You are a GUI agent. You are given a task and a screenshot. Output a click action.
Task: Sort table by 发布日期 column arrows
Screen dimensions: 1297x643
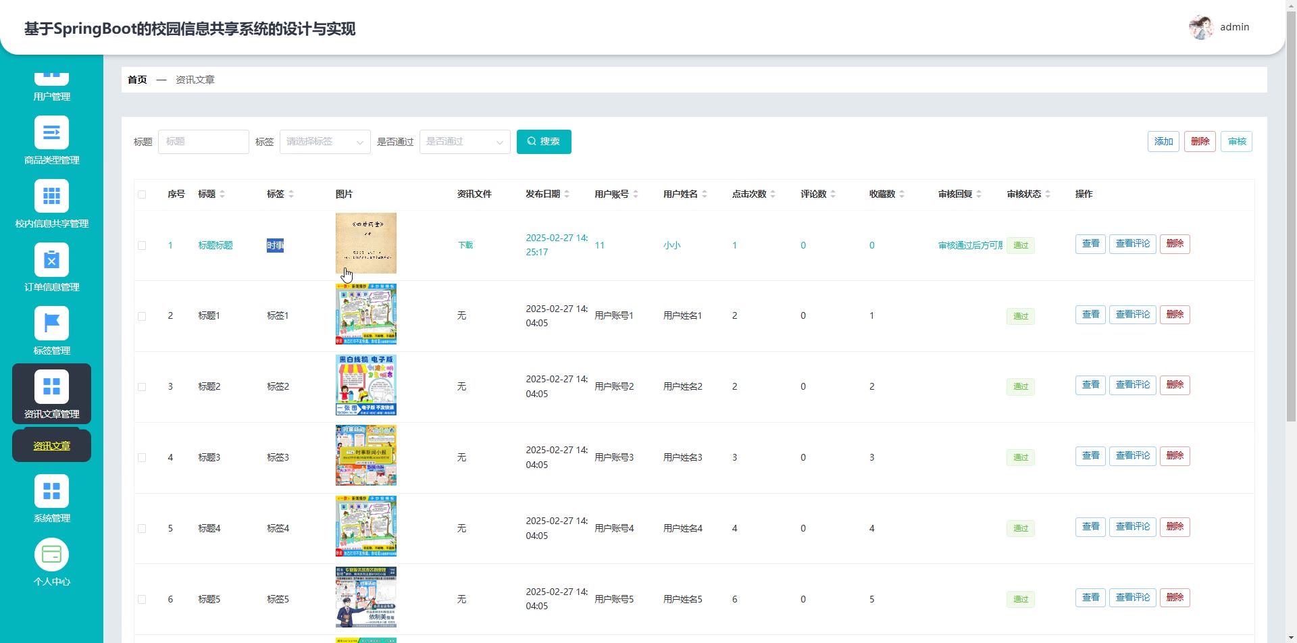pos(567,195)
